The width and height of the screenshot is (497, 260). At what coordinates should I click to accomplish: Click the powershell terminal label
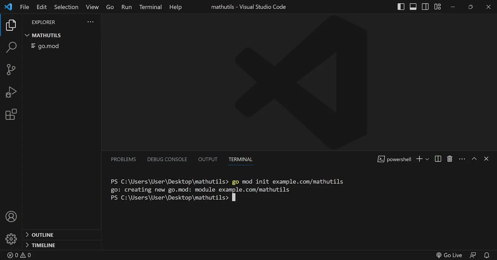point(399,159)
